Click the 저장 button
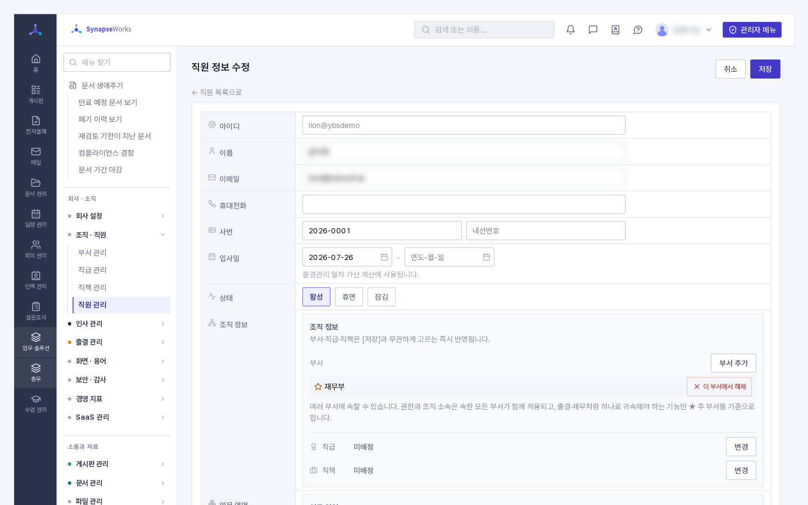Viewport: 808px width, 505px height. (765, 69)
